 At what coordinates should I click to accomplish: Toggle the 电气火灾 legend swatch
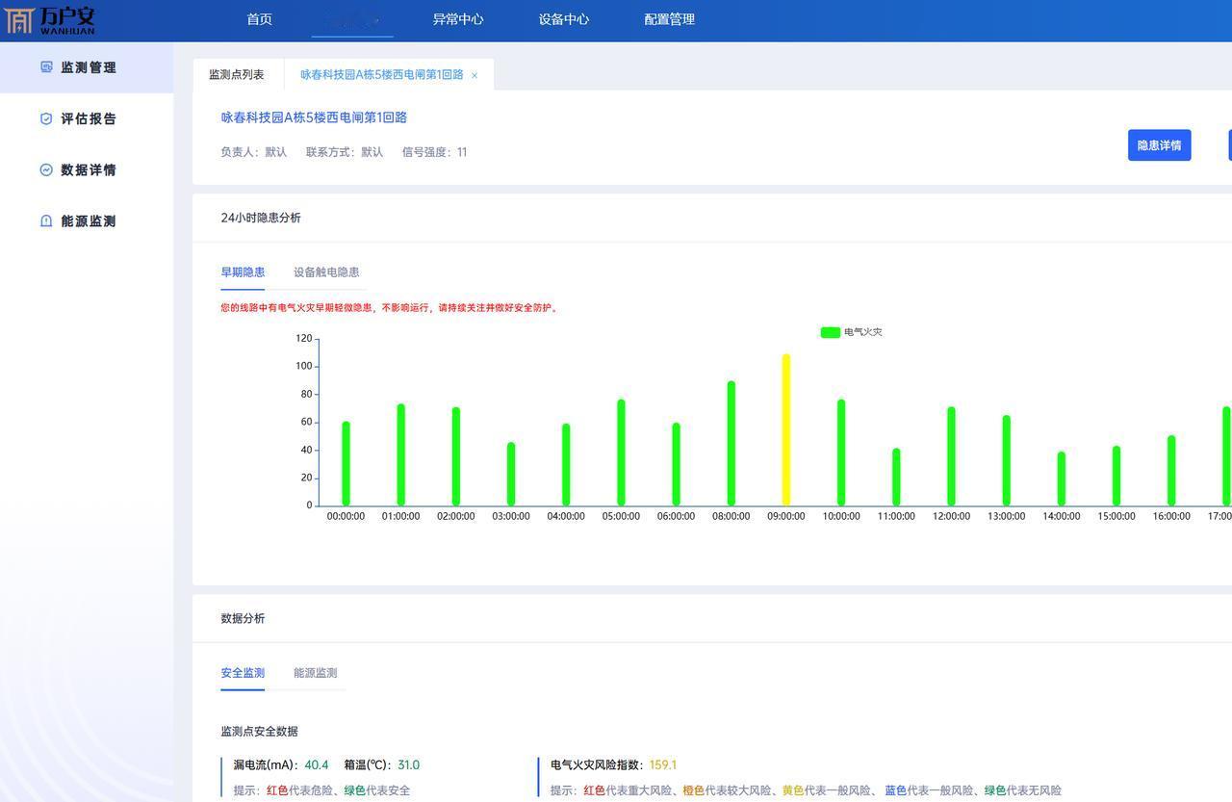pos(830,332)
